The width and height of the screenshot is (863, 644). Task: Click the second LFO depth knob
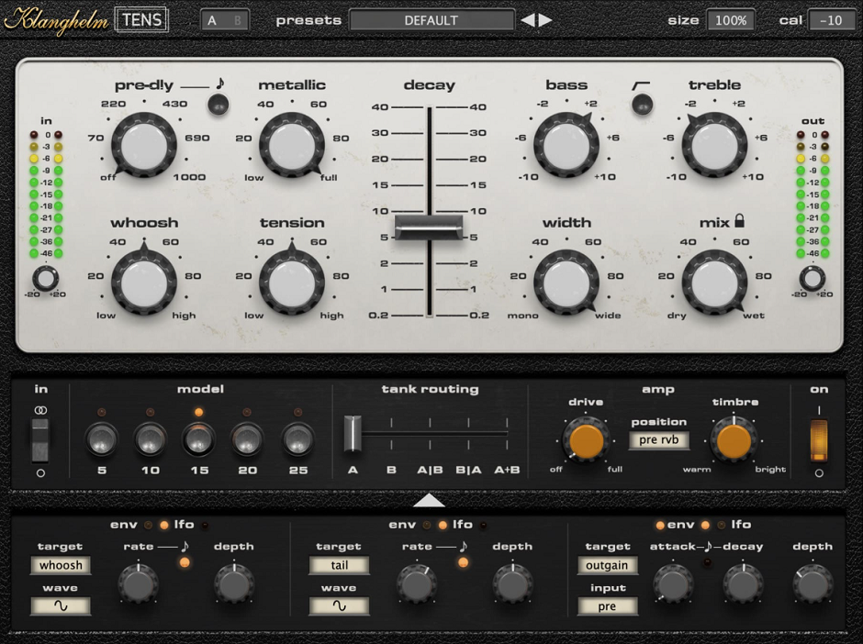click(x=512, y=582)
